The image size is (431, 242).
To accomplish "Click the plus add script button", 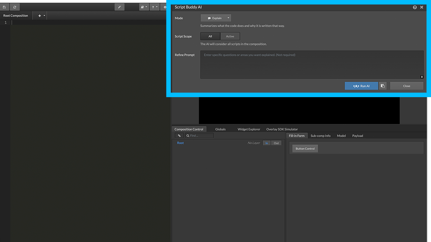I will [x=39, y=16].
